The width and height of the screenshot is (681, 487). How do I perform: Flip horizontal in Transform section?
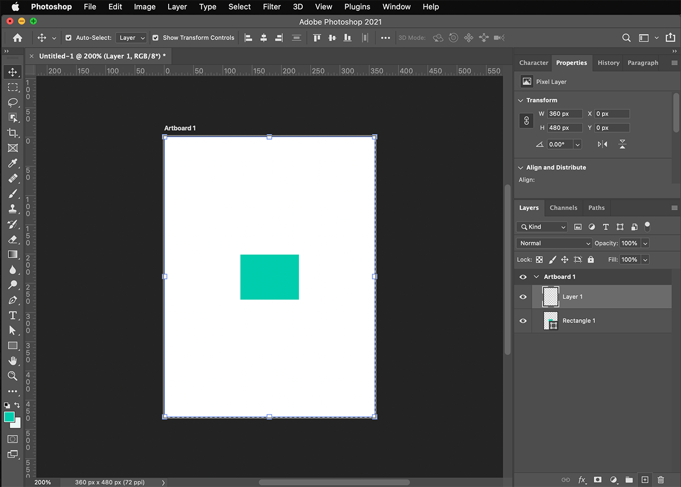[602, 144]
